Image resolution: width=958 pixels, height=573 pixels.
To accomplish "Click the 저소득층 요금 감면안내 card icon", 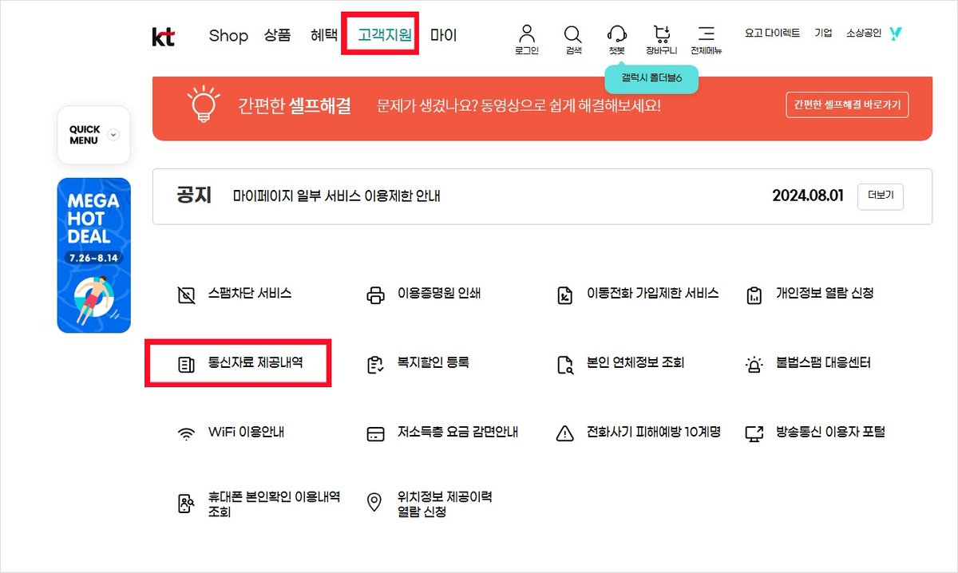I will [374, 434].
